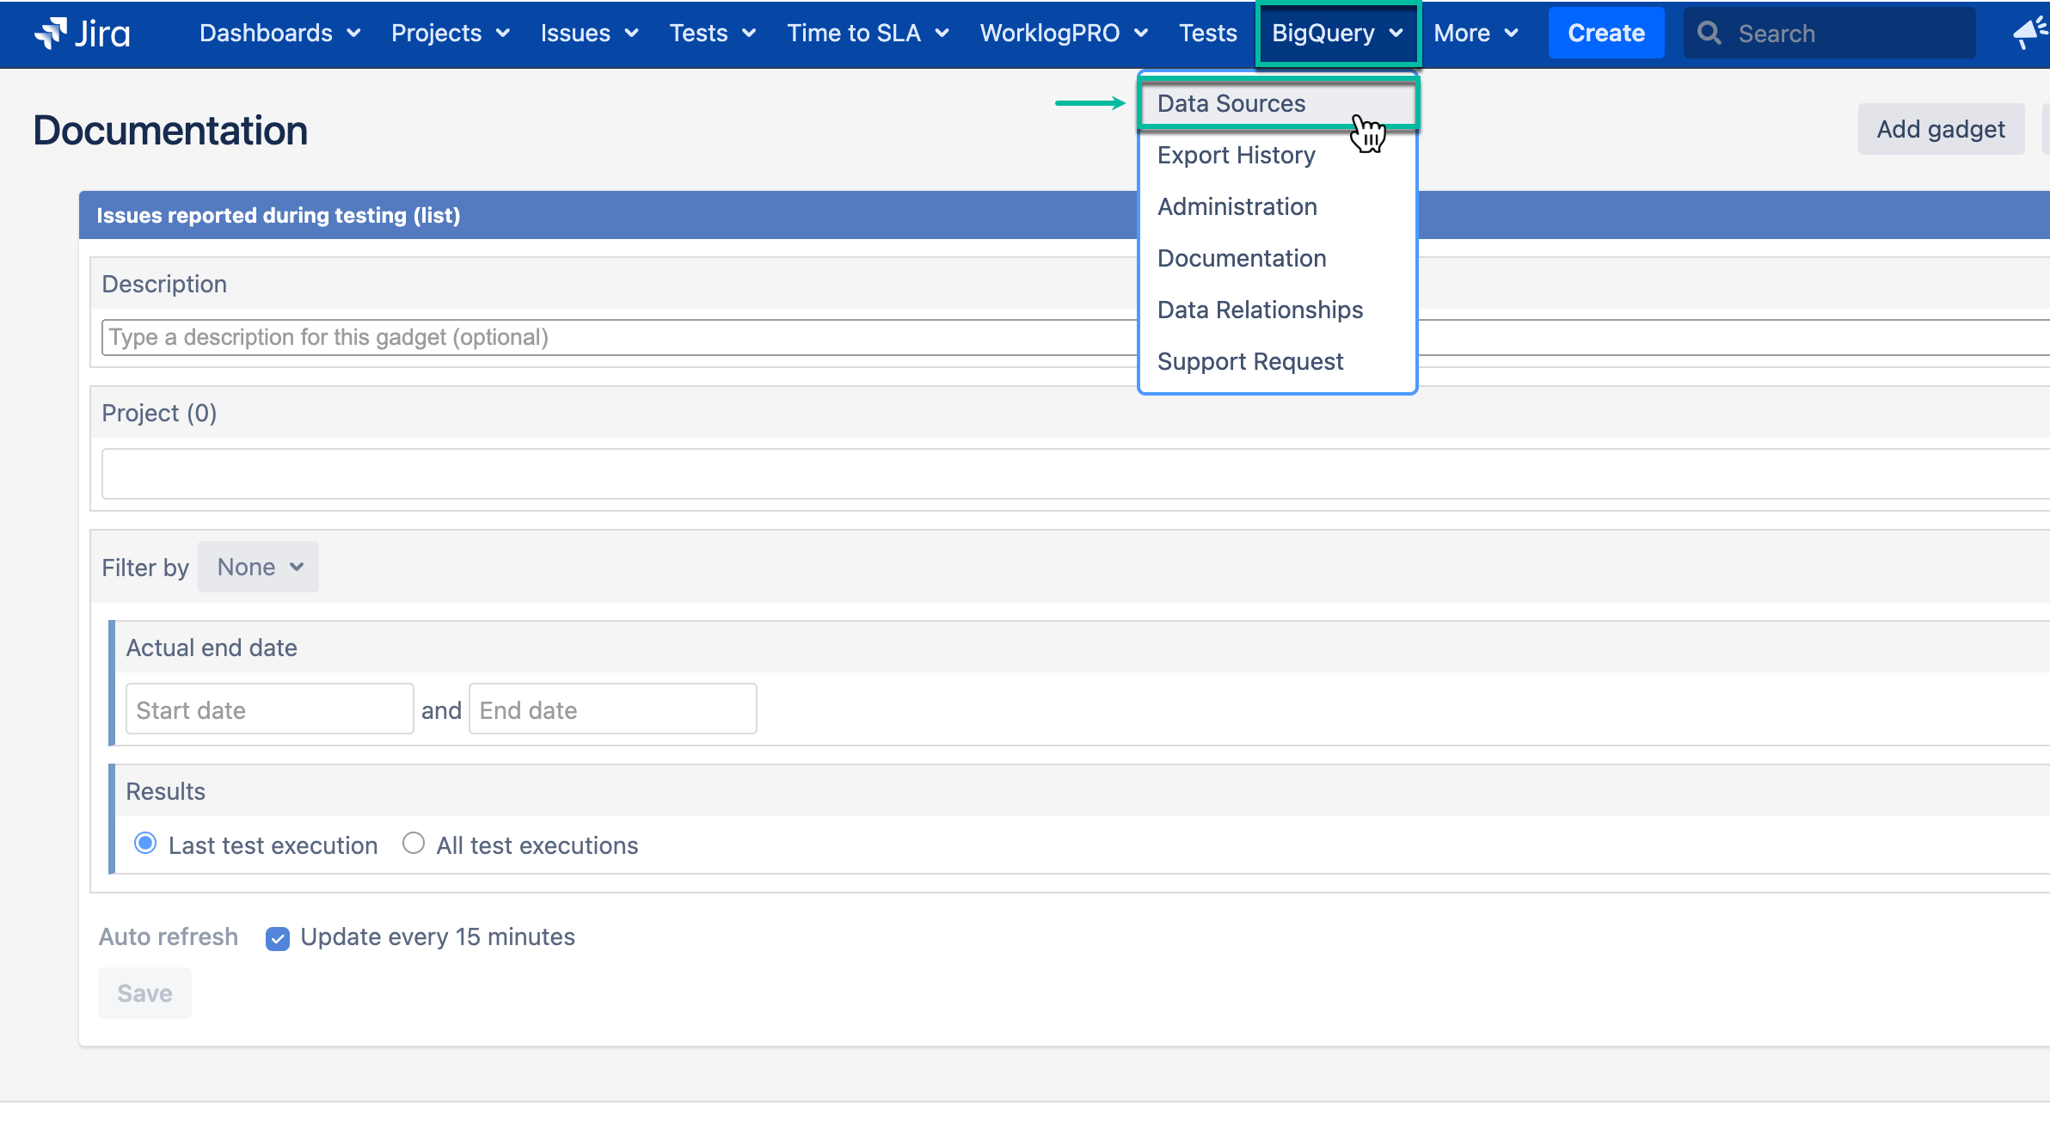2050x1142 pixels.
Task: Open the megaphone announcements icon
Action: point(2031,33)
